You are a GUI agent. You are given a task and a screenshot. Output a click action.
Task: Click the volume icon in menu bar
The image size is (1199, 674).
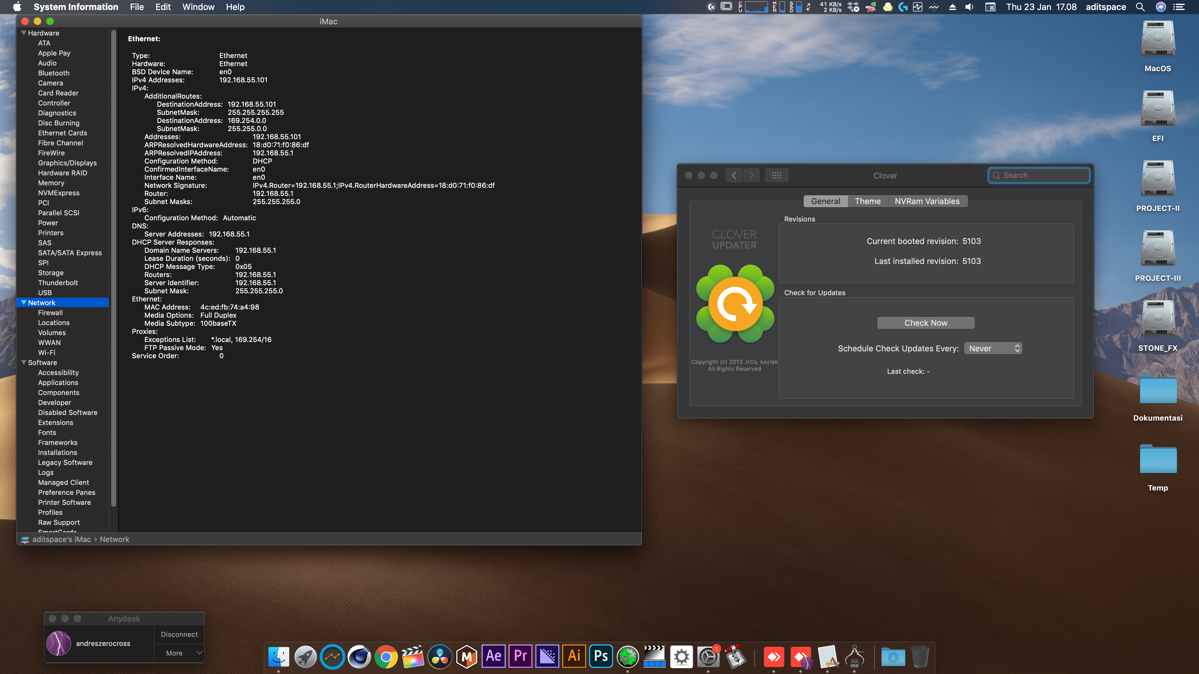point(970,7)
